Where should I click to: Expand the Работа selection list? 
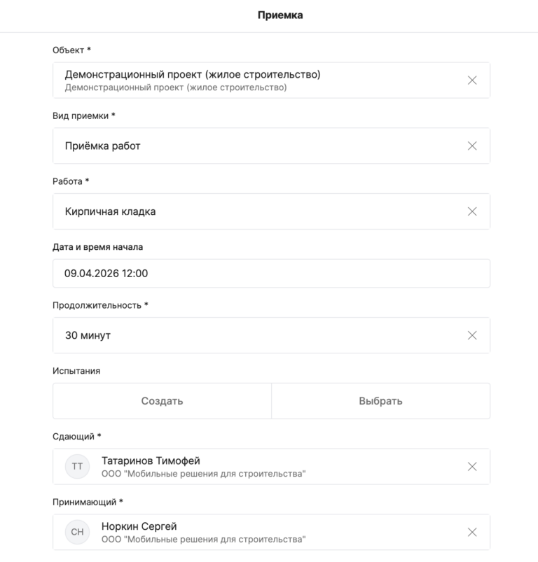[252, 211]
